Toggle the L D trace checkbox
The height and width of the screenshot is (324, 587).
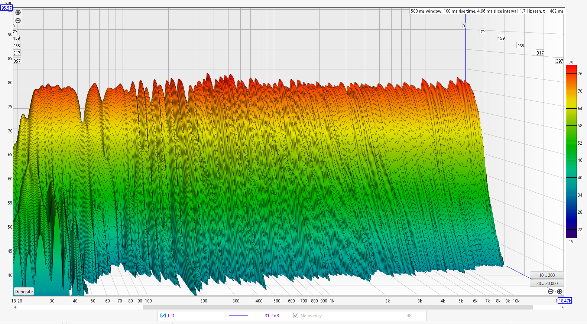(163, 315)
